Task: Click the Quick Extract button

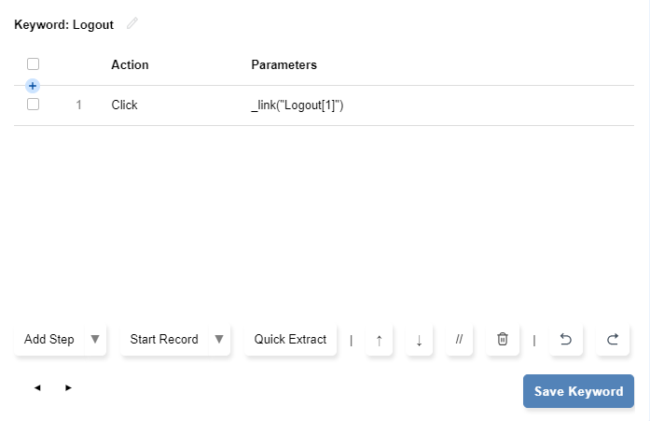Action: coord(290,340)
